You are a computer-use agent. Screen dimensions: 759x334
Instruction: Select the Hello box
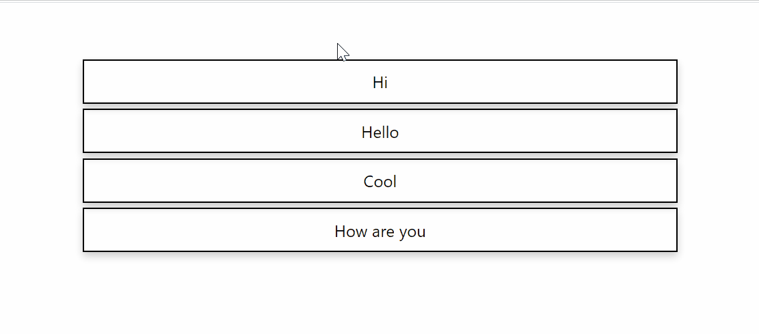pos(380,131)
